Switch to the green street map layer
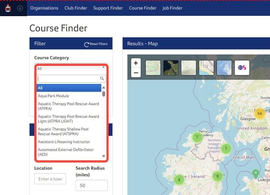The height and width of the screenshot is (195, 270). coord(153,68)
